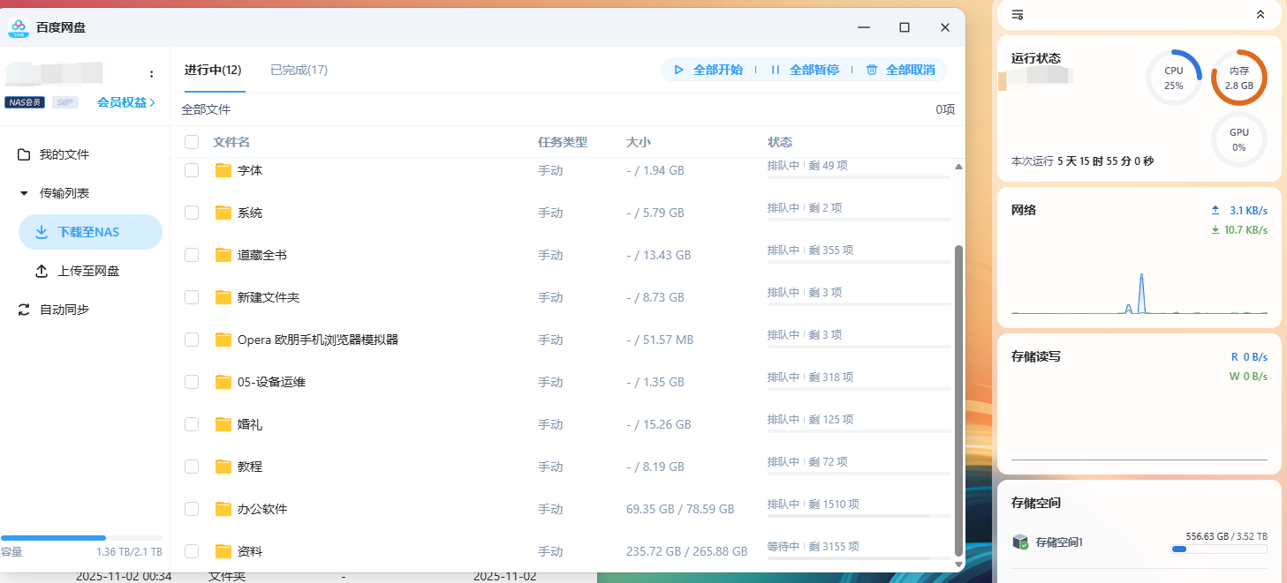This screenshot has height=583, width=1287.
Task: Tick the checkbox for 办公软件 folder
Action: tap(192, 509)
